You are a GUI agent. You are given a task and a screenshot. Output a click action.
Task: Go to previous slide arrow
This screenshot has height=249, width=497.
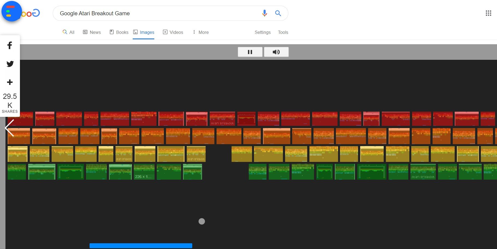coord(10,128)
